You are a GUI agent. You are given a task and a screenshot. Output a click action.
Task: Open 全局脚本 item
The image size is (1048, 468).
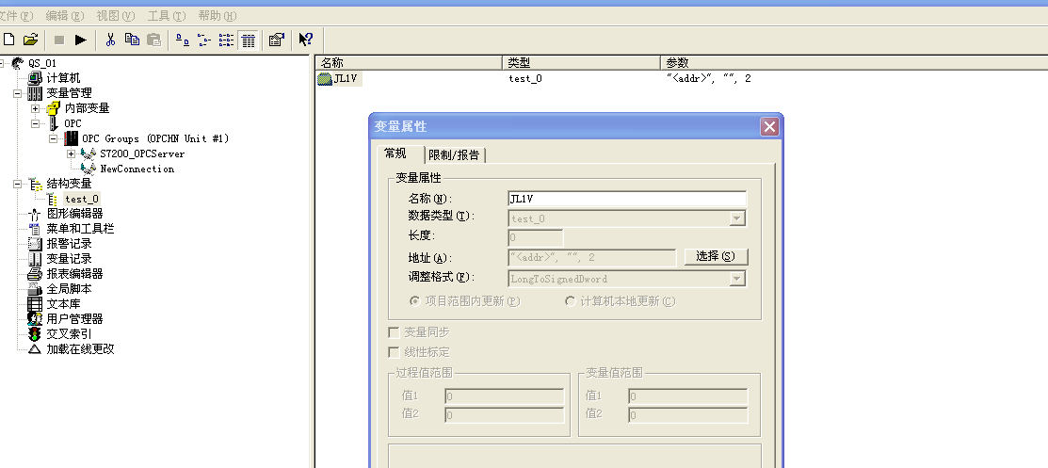click(x=69, y=289)
